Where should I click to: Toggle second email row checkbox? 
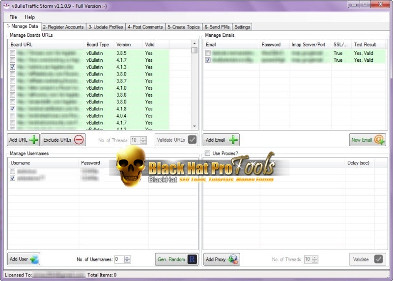coord(208,60)
